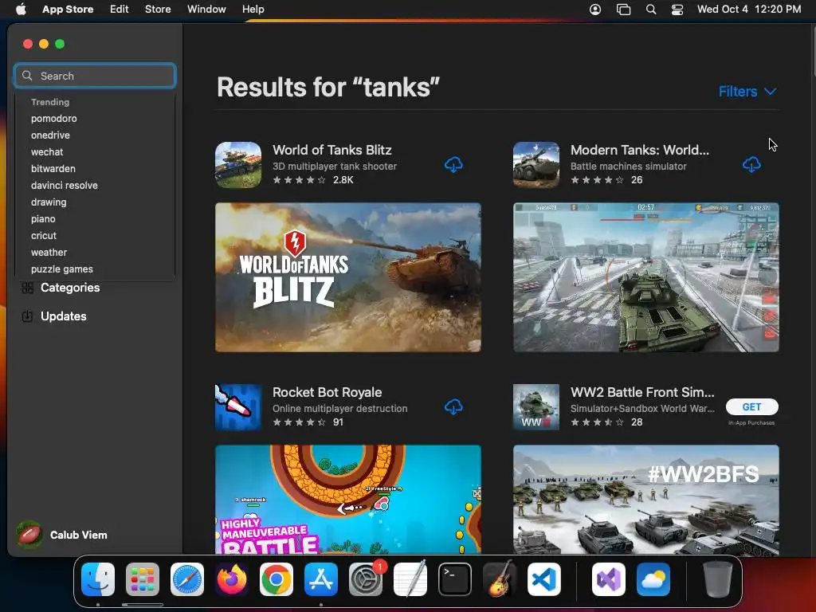Download Modern Tanks via cloud icon
The width and height of the screenshot is (816, 612).
(751, 165)
